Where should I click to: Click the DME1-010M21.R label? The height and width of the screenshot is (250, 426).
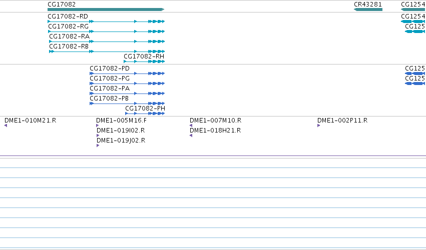point(31,120)
